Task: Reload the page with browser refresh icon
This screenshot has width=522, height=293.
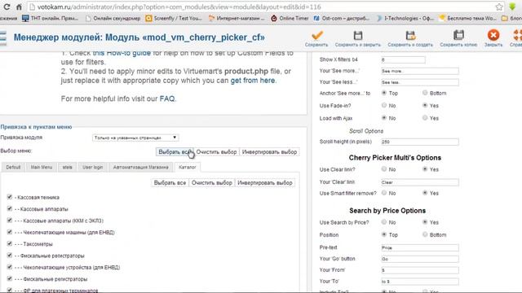Action: (x=7, y=7)
